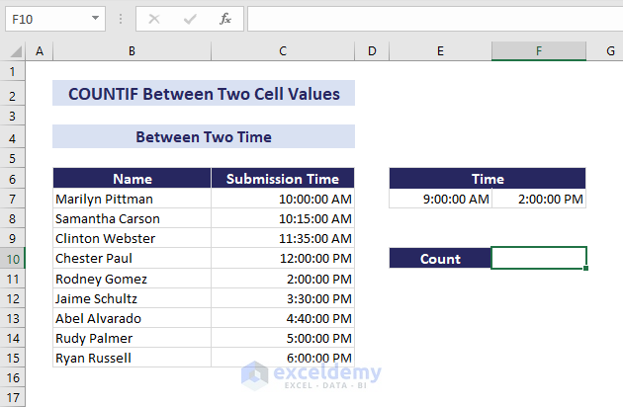Select row 6 header
623x407 pixels.
tap(13, 179)
